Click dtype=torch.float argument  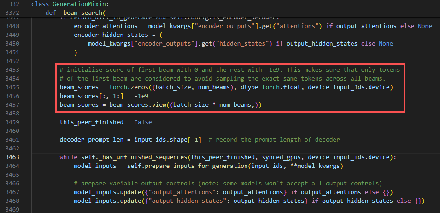coord(271,87)
